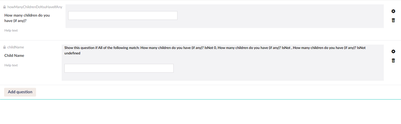Image resolution: width=401 pixels, height=124 pixels.
Task: Delete the children count question with trash icon
Action: [393, 20]
